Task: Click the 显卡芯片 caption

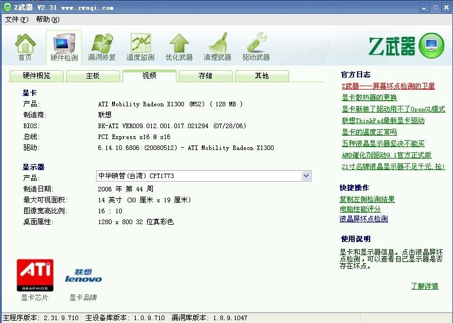Action: coord(34,298)
